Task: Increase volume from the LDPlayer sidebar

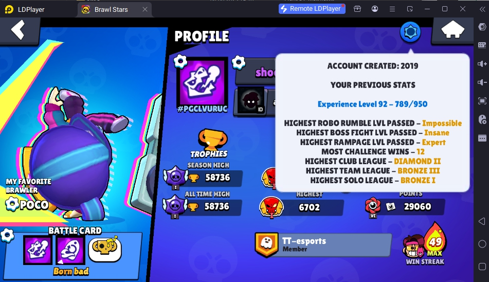Action: 482,64
